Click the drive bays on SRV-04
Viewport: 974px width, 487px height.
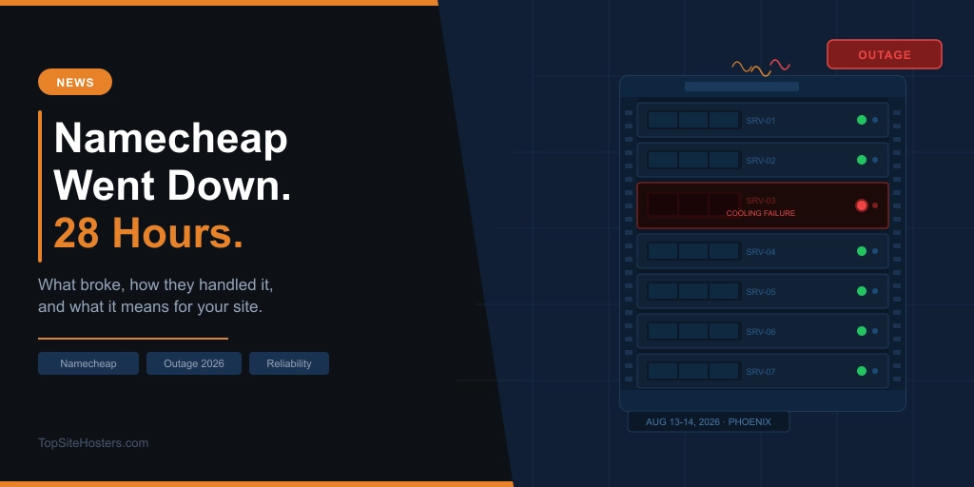coord(693,251)
